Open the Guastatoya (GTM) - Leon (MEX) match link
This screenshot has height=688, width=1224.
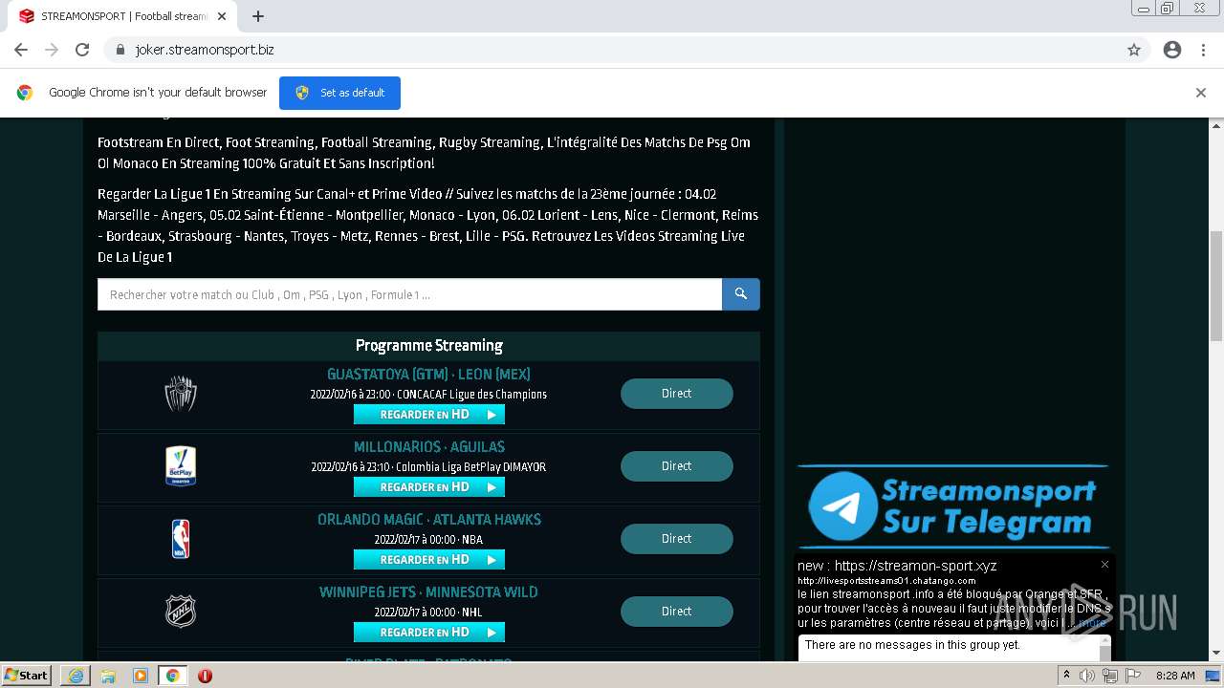pos(428,375)
